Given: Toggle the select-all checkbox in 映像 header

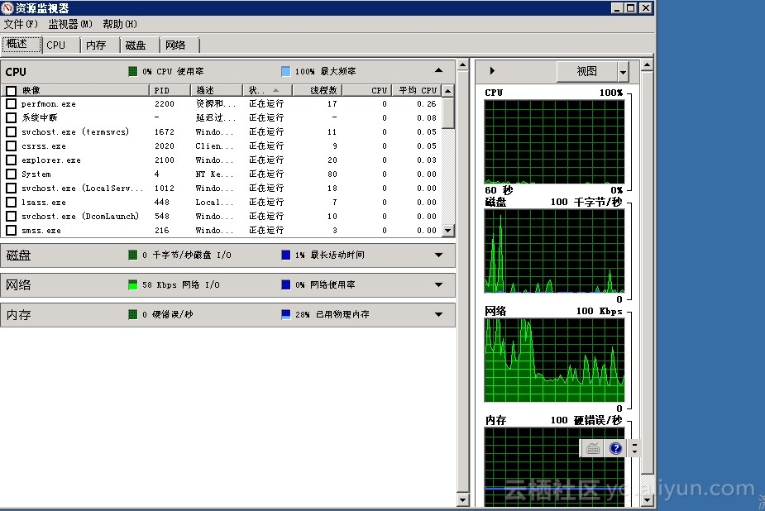Looking at the screenshot, I should pos(12,91).
